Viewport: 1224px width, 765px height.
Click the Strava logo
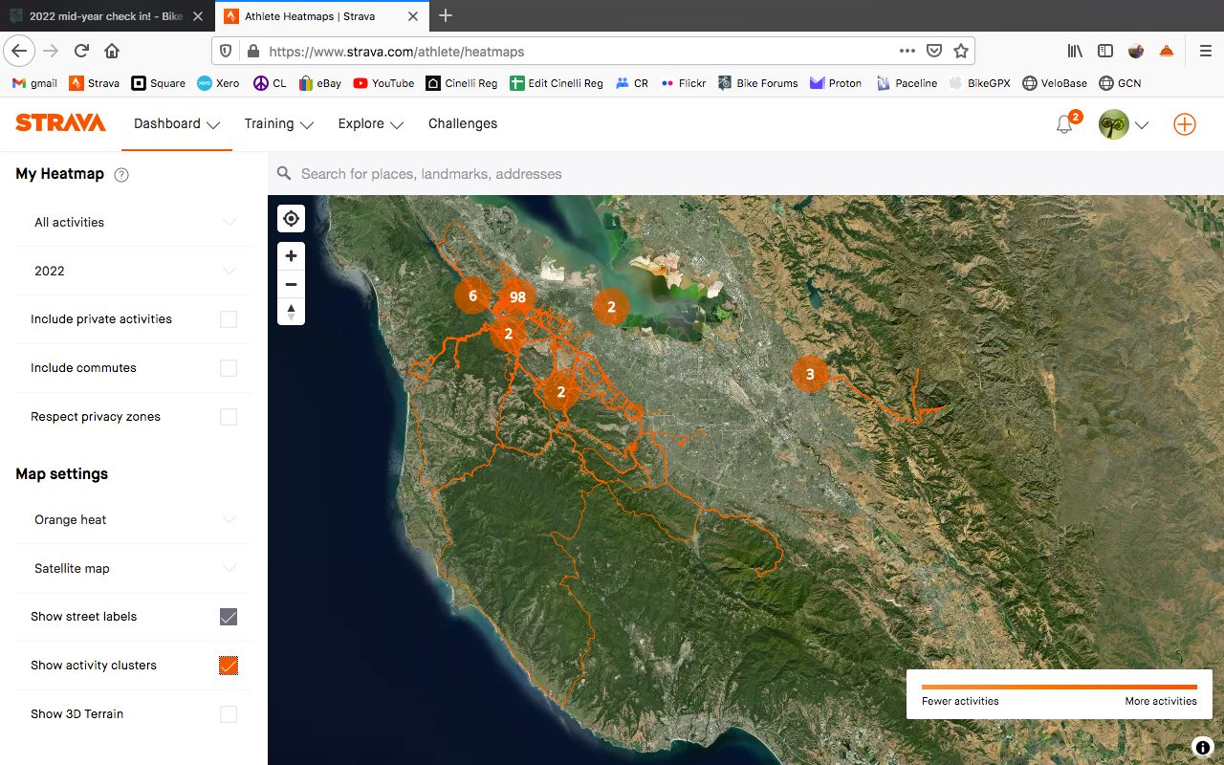(60, 123)
